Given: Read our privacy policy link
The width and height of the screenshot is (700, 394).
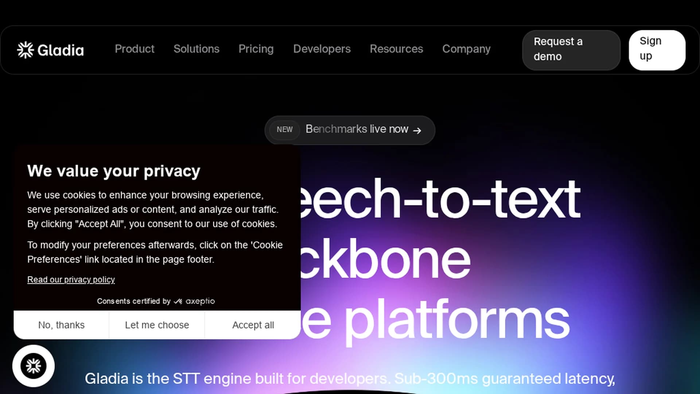Looking at the screenshot, I should click(71, 279).
